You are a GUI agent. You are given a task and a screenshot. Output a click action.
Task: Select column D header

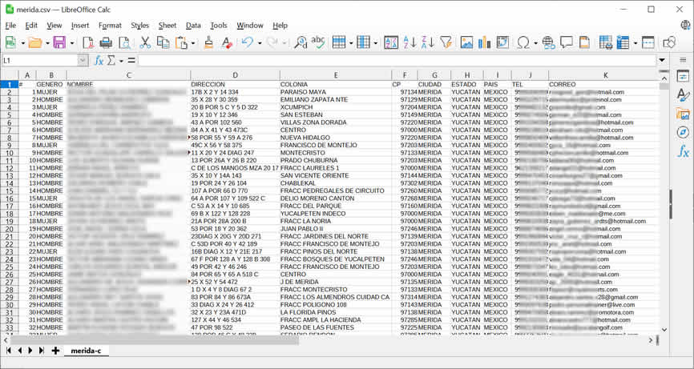click(x=235, y=75)
